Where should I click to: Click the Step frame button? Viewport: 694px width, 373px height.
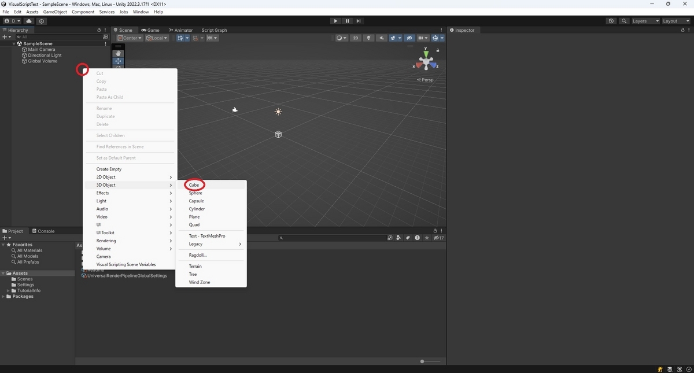[x=359, y=21]
